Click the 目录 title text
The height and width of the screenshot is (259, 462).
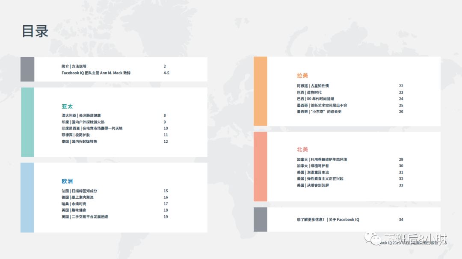click(35, 32)
